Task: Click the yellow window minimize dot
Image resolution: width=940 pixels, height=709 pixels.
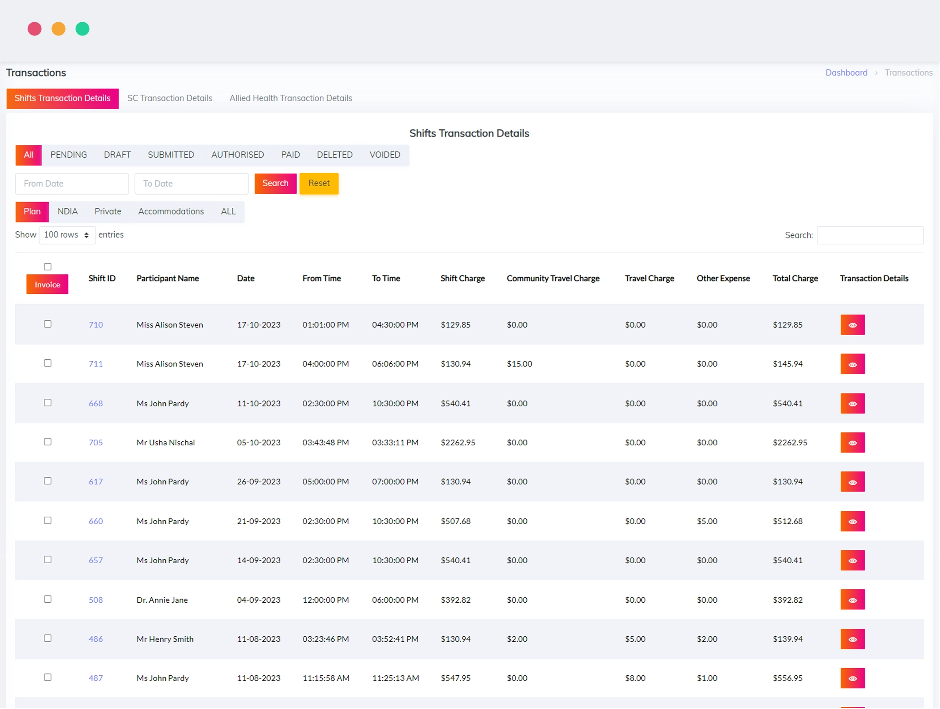Action: tap(59, 29)
